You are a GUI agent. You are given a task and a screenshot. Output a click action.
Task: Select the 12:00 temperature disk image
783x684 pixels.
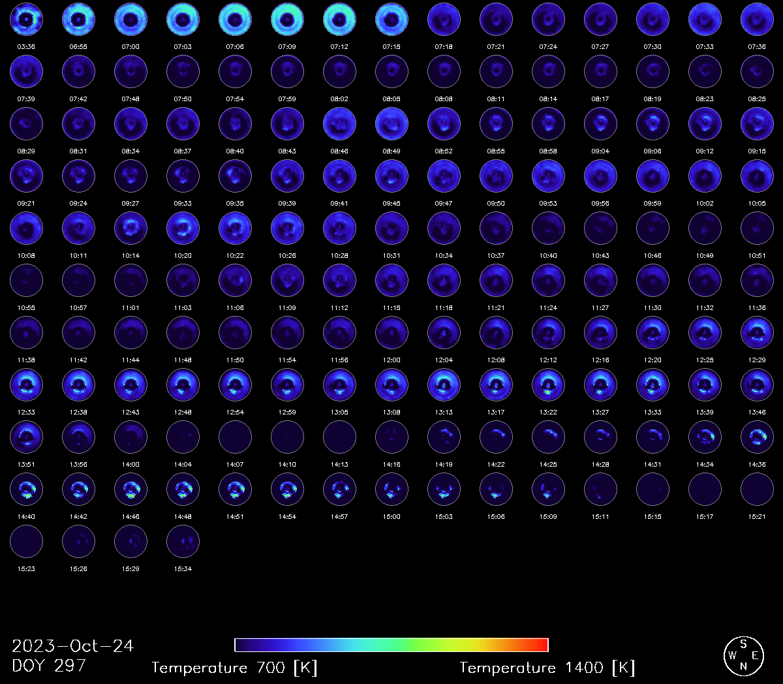pos(391,333)
